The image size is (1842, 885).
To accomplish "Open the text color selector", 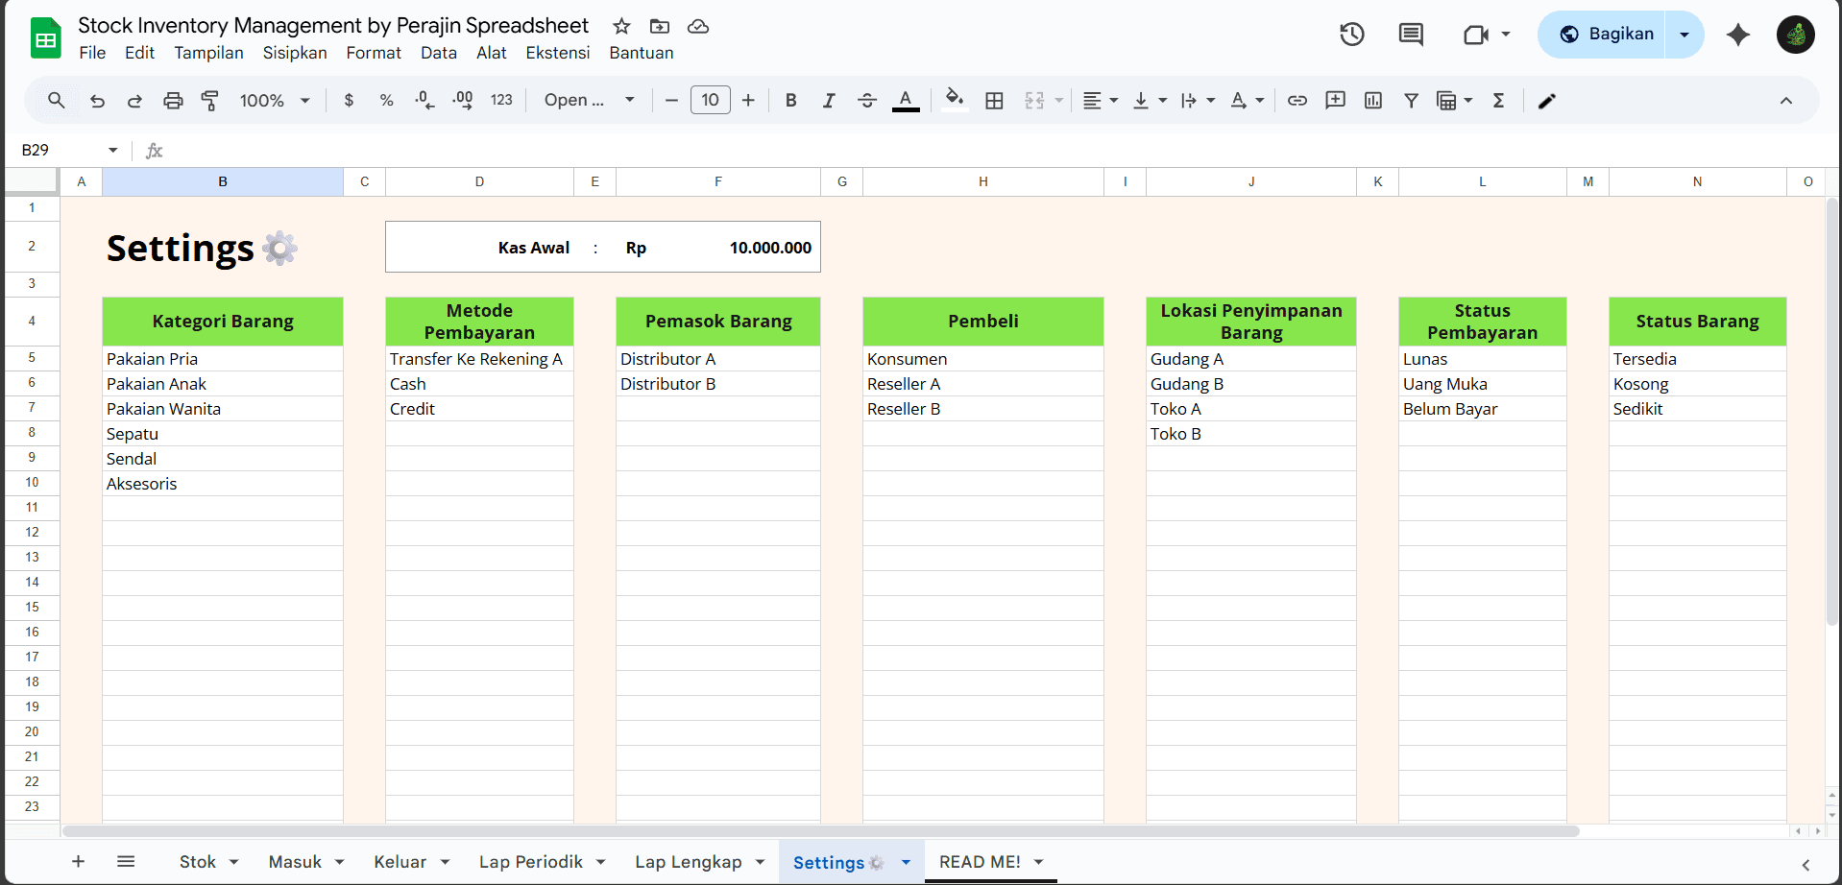I will click(x=906, y=100).
